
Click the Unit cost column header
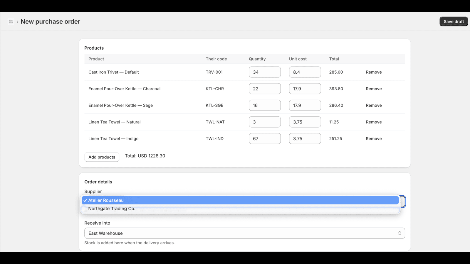click(298, 59)
